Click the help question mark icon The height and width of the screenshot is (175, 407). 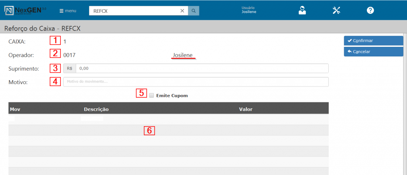(370, 11)
